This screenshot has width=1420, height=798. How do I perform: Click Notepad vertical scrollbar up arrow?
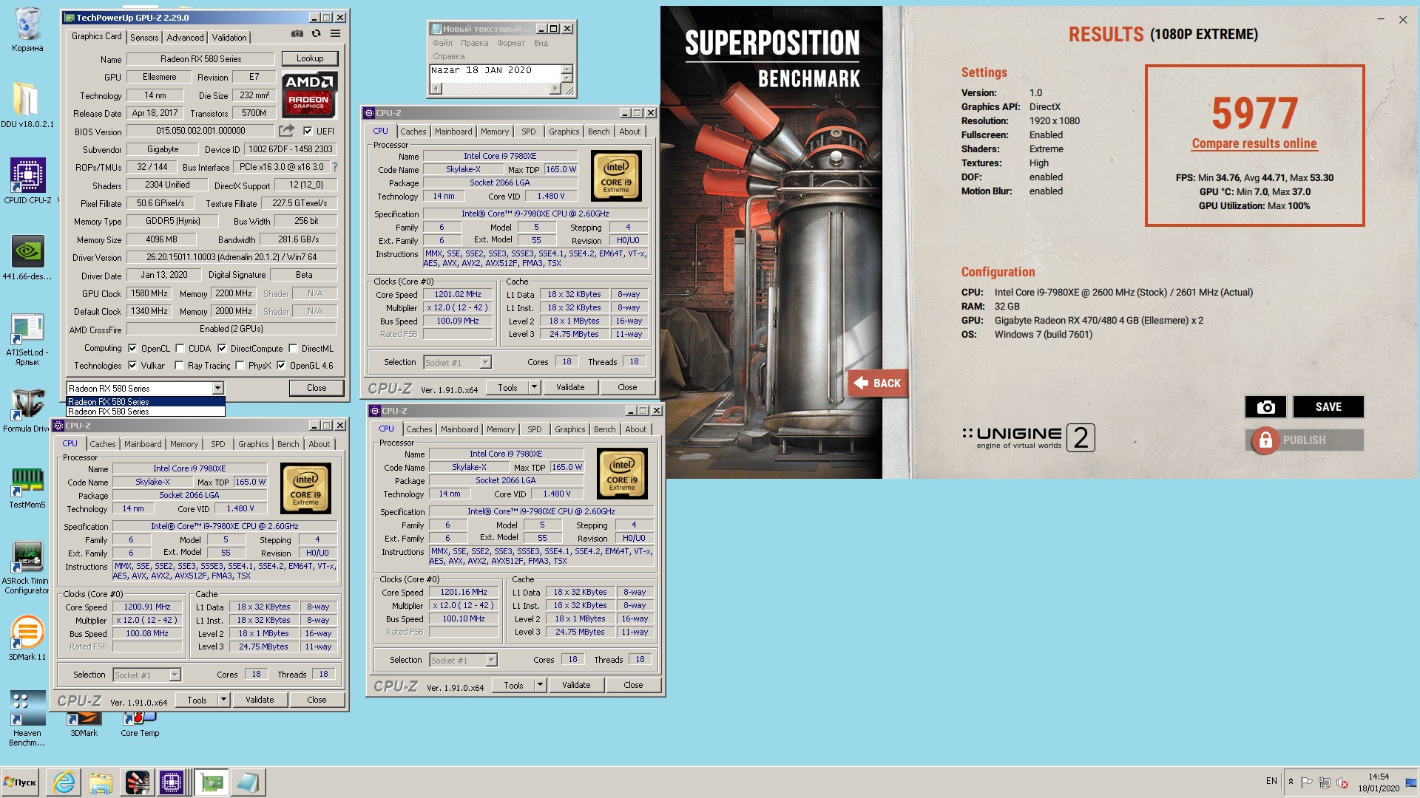pyautogui.click(x=567, y=69)
